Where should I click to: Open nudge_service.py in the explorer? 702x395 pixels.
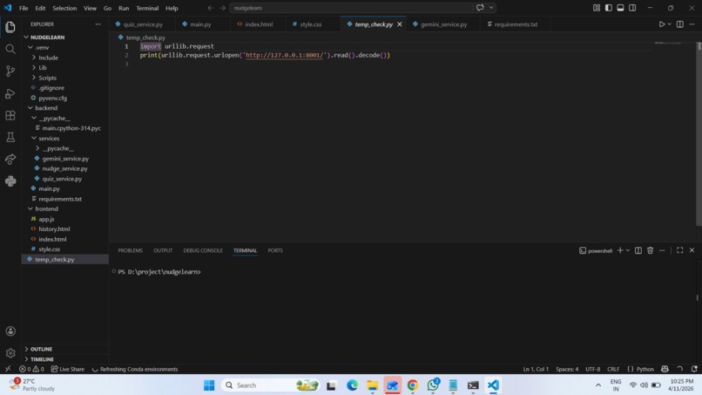[x=65, y=168]
